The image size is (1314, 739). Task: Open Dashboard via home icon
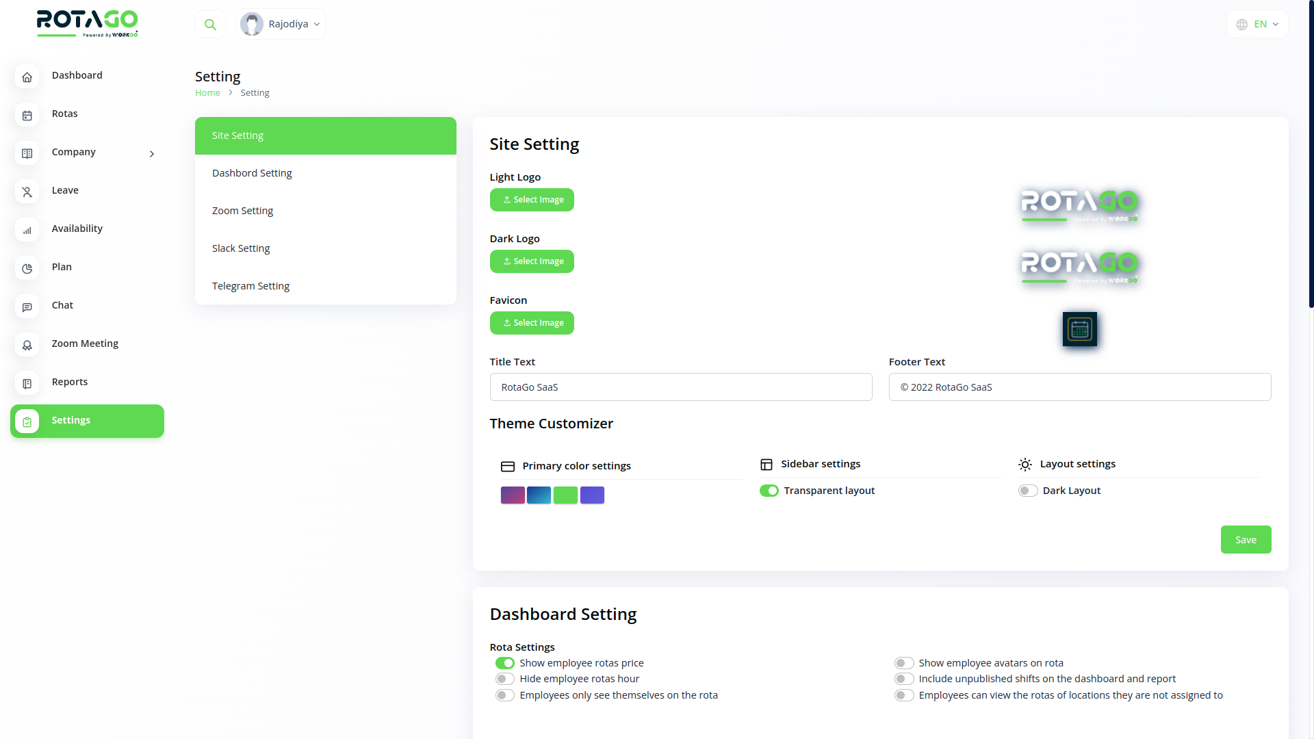(27, 77)
